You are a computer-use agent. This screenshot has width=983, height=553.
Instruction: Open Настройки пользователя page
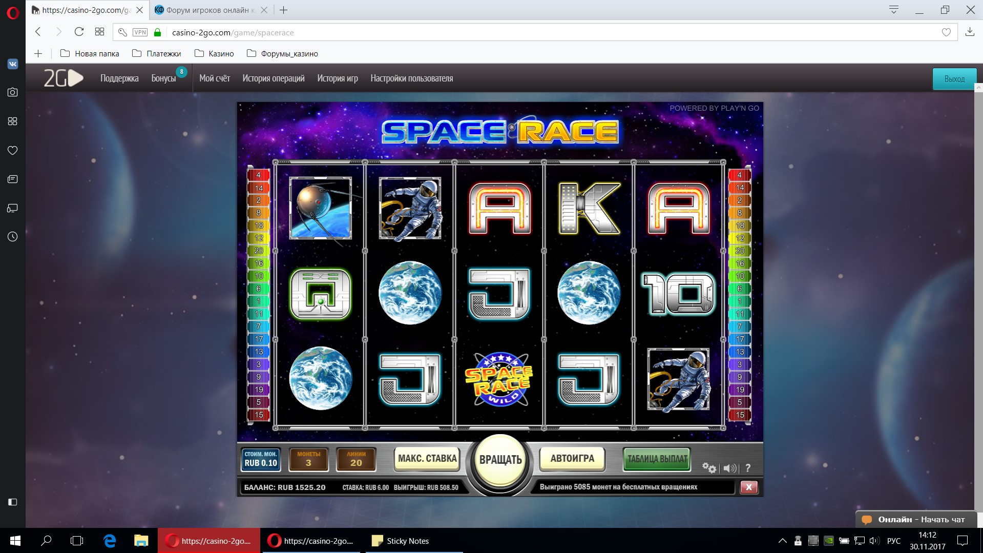point(412,78)
